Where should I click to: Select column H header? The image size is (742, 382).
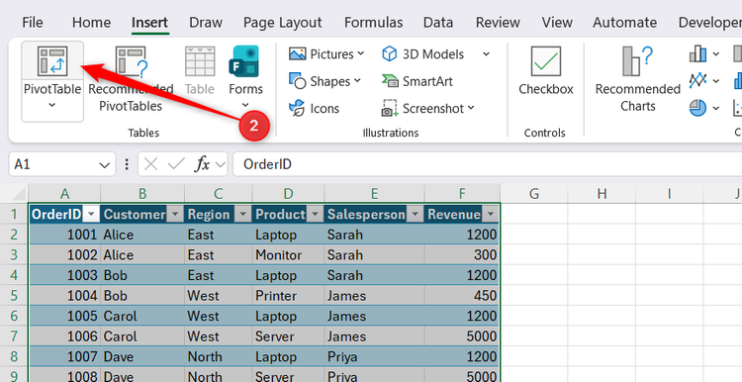coord(602,194)
